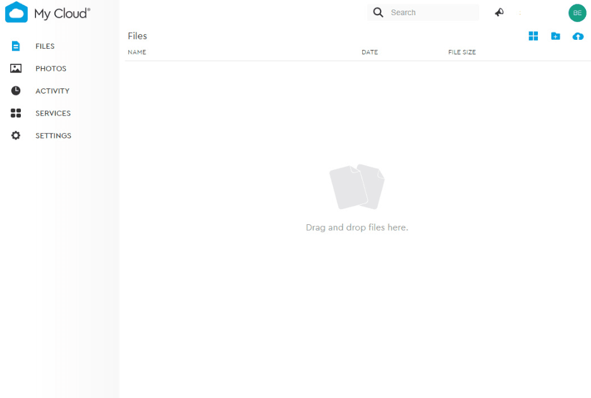Click the clock icon beside ACTIVITY
The width and height of the screenshot is (591, 398).
tap(16, 91)
